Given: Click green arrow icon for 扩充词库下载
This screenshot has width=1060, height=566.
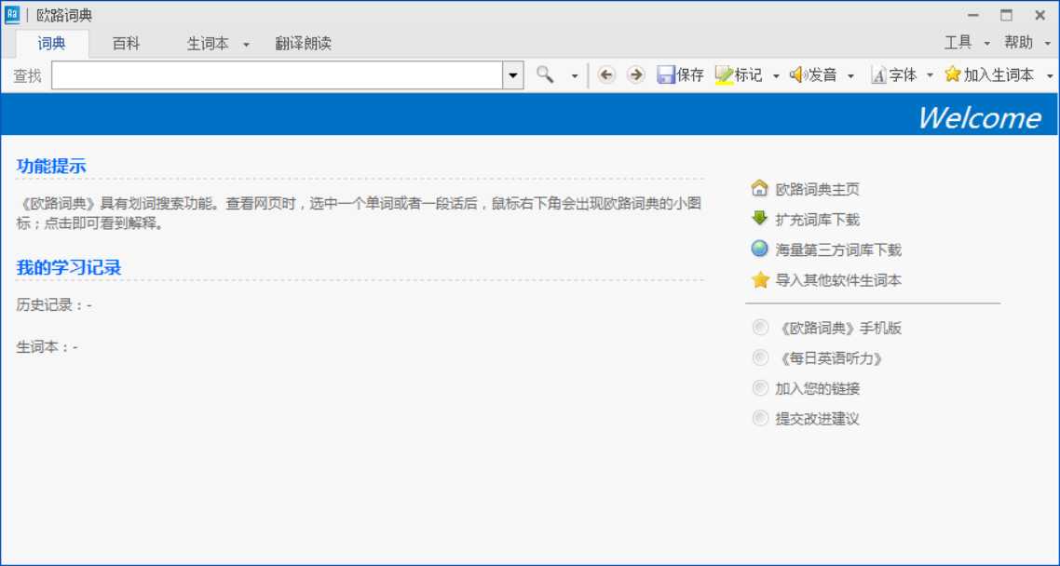Looking at the screenshot, I should pyautogui.click(x=759, y=218).
